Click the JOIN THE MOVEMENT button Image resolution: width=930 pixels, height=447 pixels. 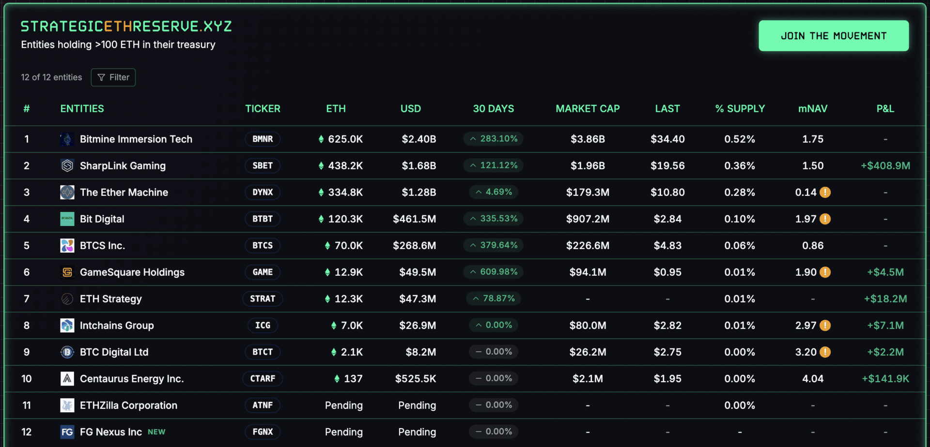(x=834, y=36)
